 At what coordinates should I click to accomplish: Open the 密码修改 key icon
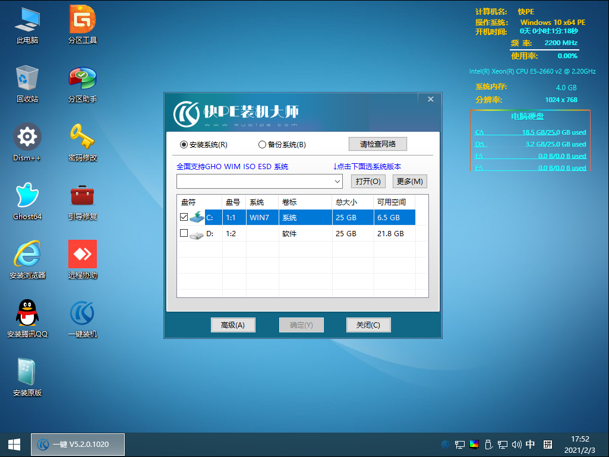pos(83,138)
